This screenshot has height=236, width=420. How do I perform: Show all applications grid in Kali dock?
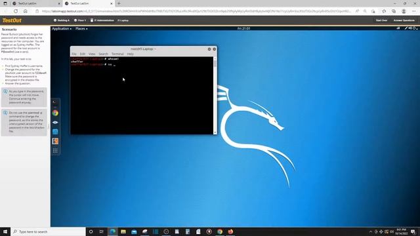[55, 151]
